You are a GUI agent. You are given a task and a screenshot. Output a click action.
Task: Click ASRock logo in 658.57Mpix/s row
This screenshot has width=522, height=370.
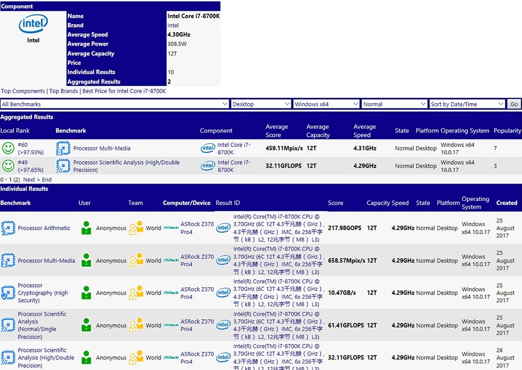(x=171, y=260)
